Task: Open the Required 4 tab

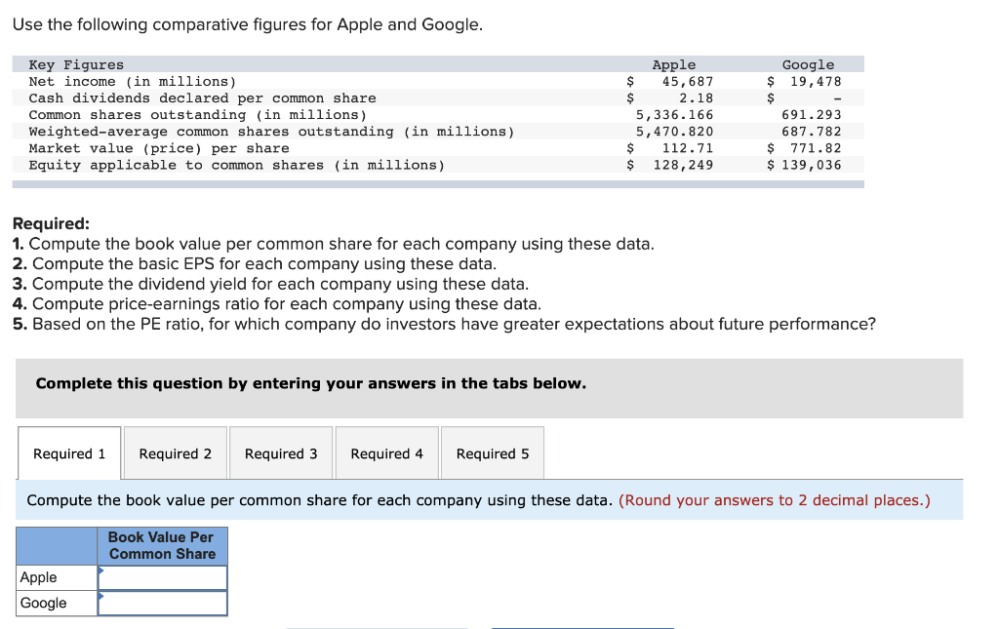Action: coord(386,452)
